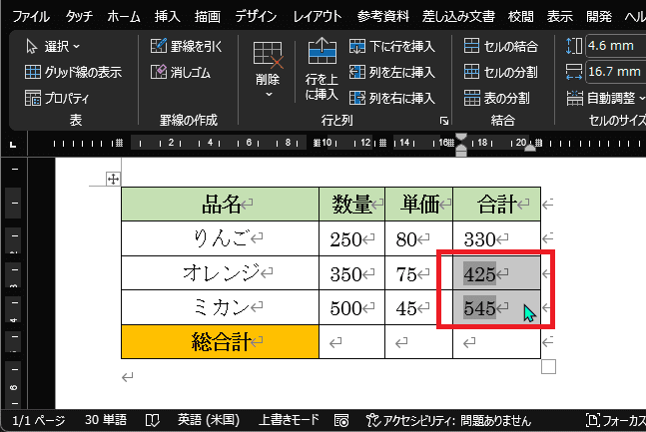Click the 品名 header cell
646x432 pixels.
tap(221, 205)
